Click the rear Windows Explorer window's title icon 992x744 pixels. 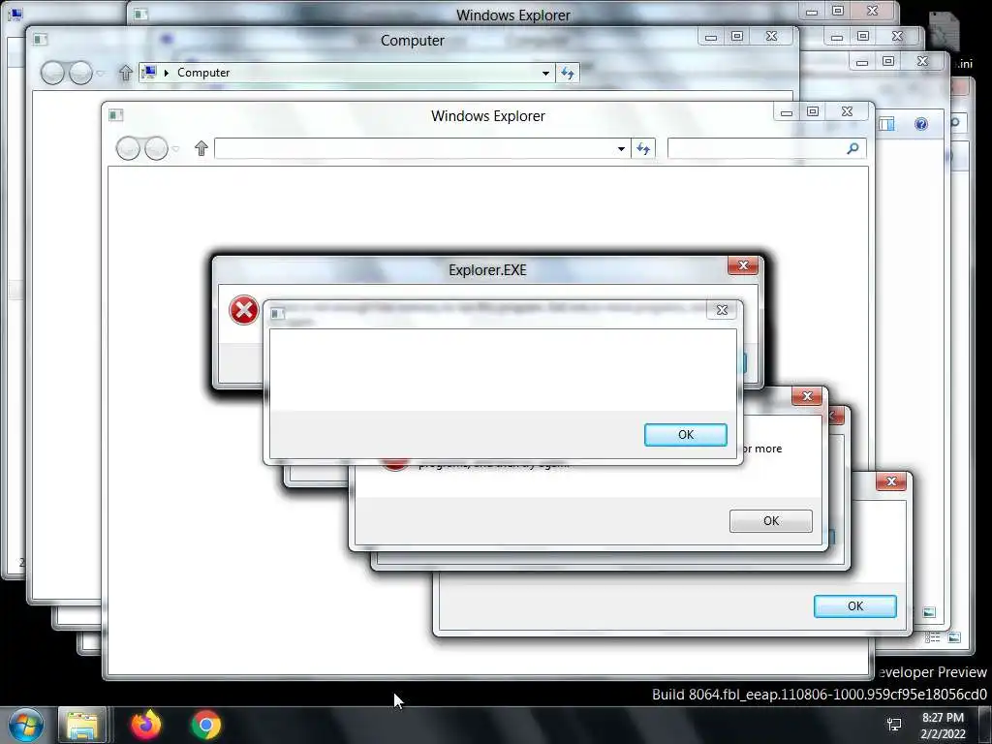[140, 14]
